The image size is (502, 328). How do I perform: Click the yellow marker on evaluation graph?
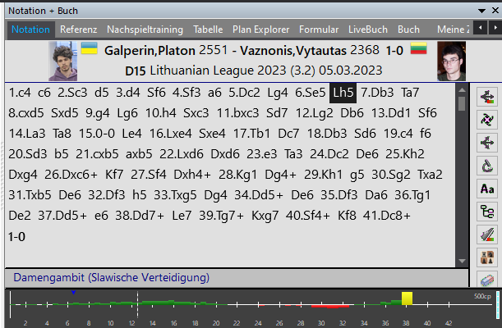pos(407,298)
